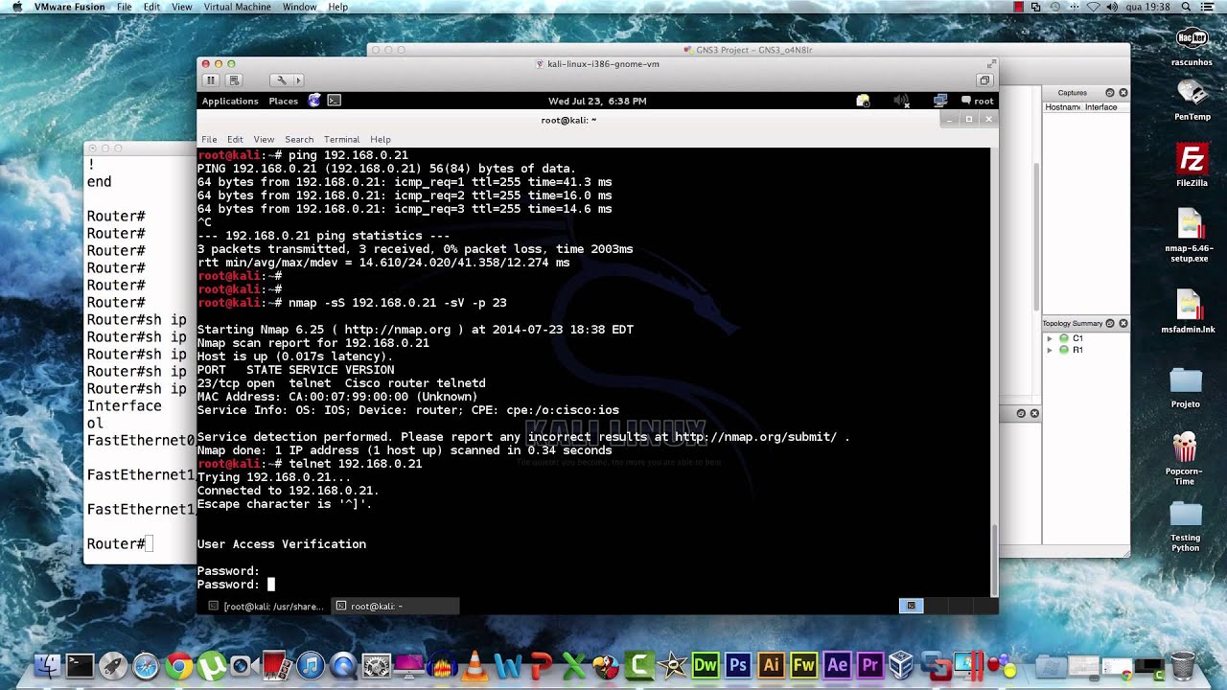
Task: Open the Virtual Machine menu in menu bar
Action: 237,7
